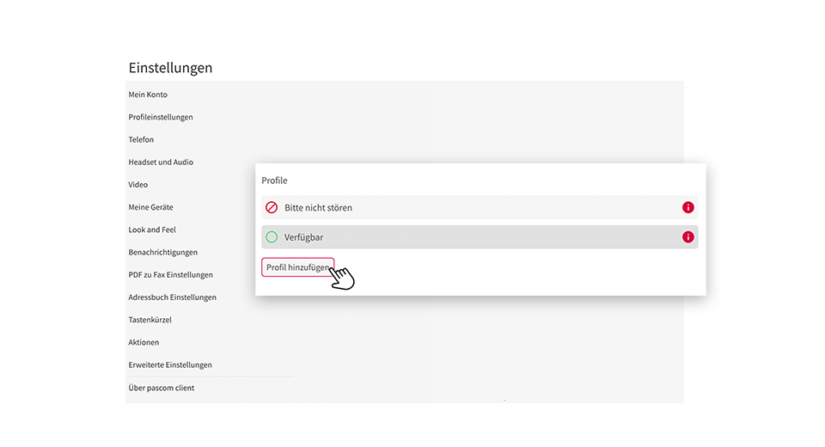Open Mein Konto settings
825x447 pixels.
coord(148,95)
